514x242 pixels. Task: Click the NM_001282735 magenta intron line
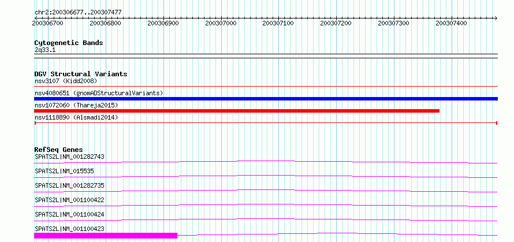266,191
